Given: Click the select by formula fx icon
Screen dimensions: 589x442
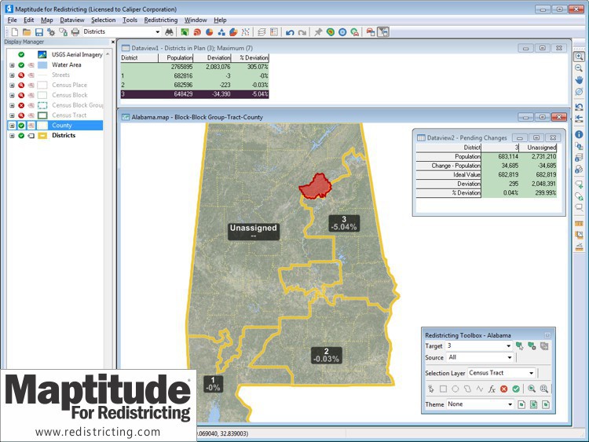Looking at the screenshot, I should coord(492,389).
